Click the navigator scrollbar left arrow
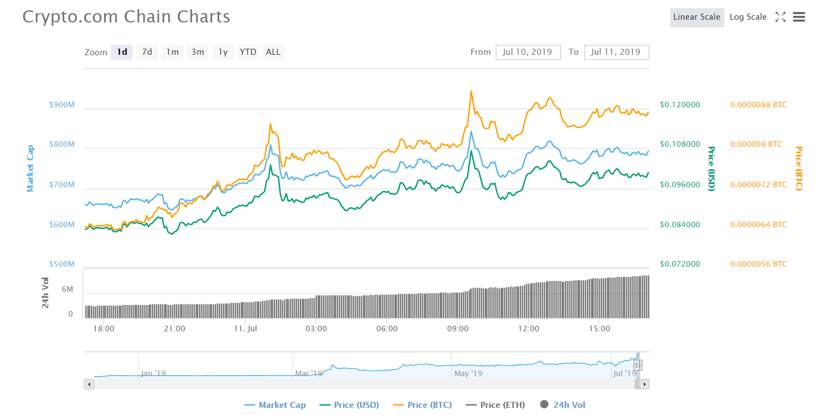The height and width of the screenshot is (415, 822). point(89,384)
